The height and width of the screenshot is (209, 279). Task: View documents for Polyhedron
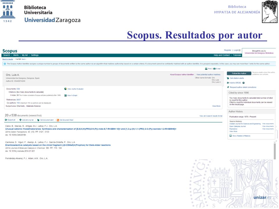(x=268, y=129)
